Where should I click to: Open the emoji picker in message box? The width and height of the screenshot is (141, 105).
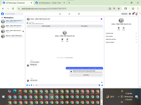pos(99,85)
